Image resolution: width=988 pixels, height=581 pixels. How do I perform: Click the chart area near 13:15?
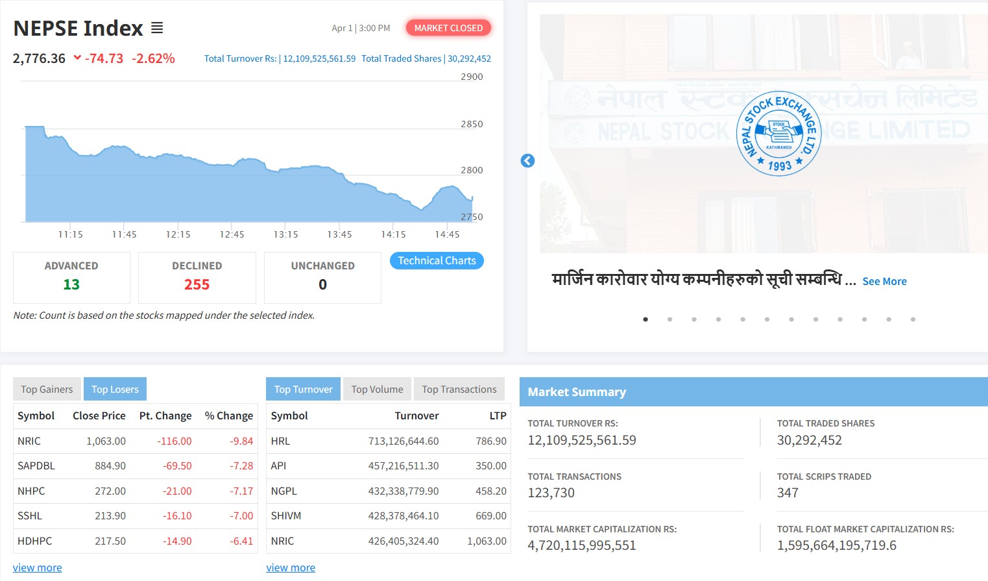coord(285,195)
